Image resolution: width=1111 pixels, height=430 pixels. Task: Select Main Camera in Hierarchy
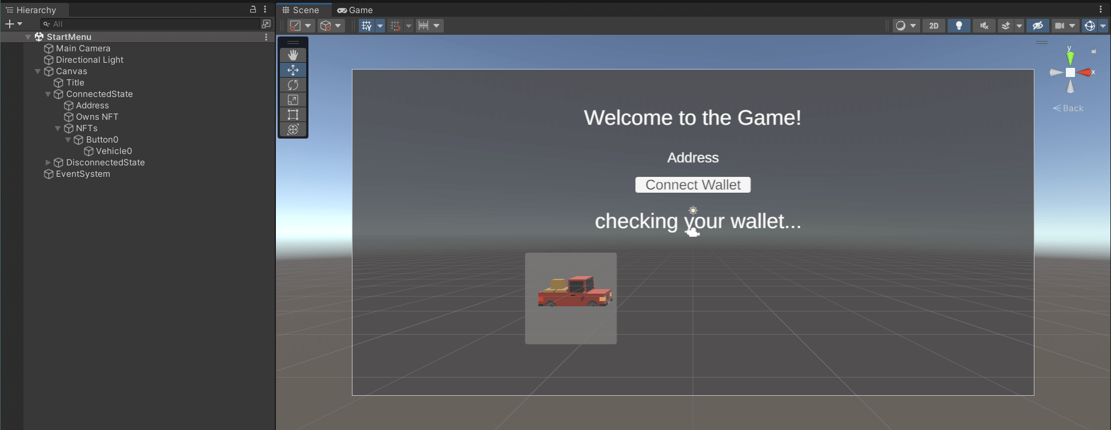tap(83, 48)
